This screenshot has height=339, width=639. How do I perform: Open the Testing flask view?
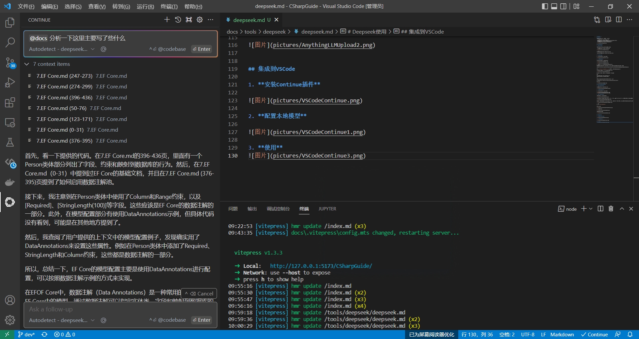(10, 142)
